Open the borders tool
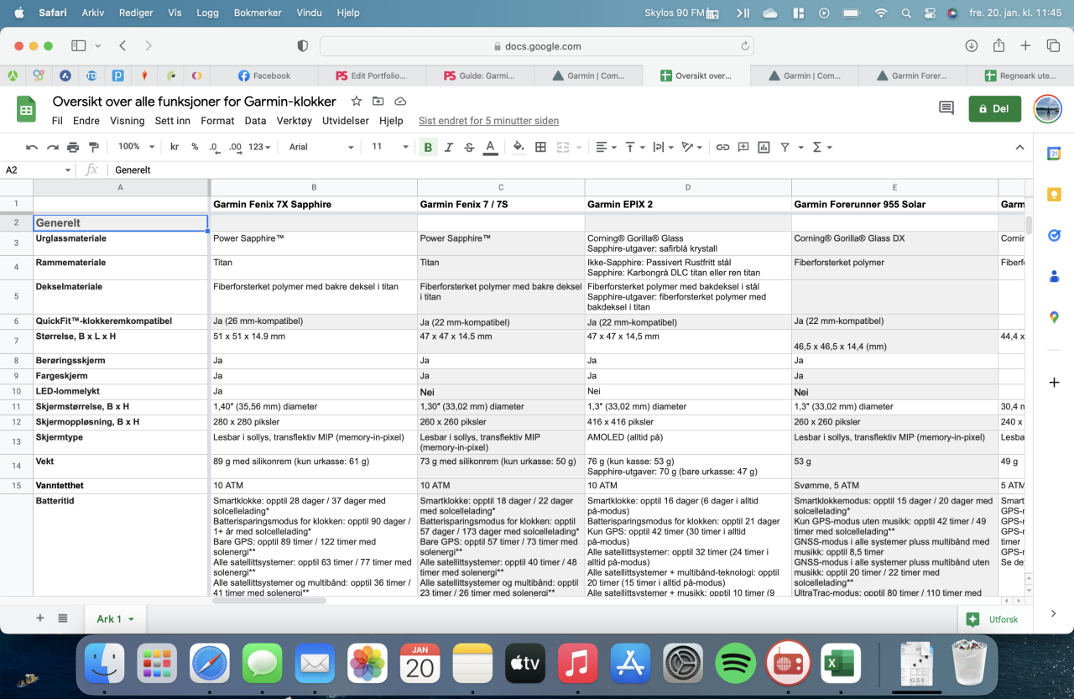Viewport: 1074px width, 699px height. pos(540,147)
